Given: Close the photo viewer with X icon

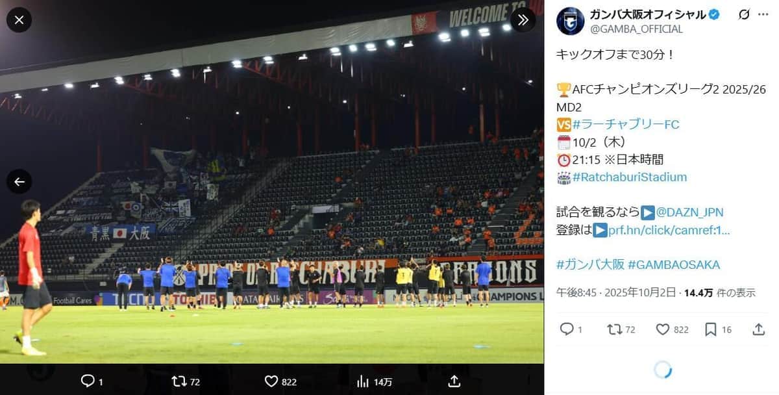Looking at the screenshot, I should tap(19, 20).
